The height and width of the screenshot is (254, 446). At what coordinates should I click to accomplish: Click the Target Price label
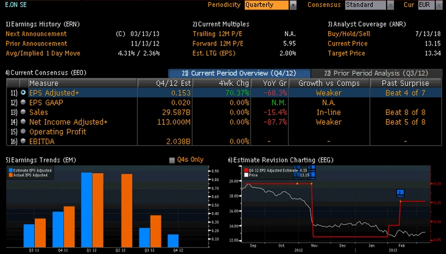pyautogui.click(x=346, y=53)
